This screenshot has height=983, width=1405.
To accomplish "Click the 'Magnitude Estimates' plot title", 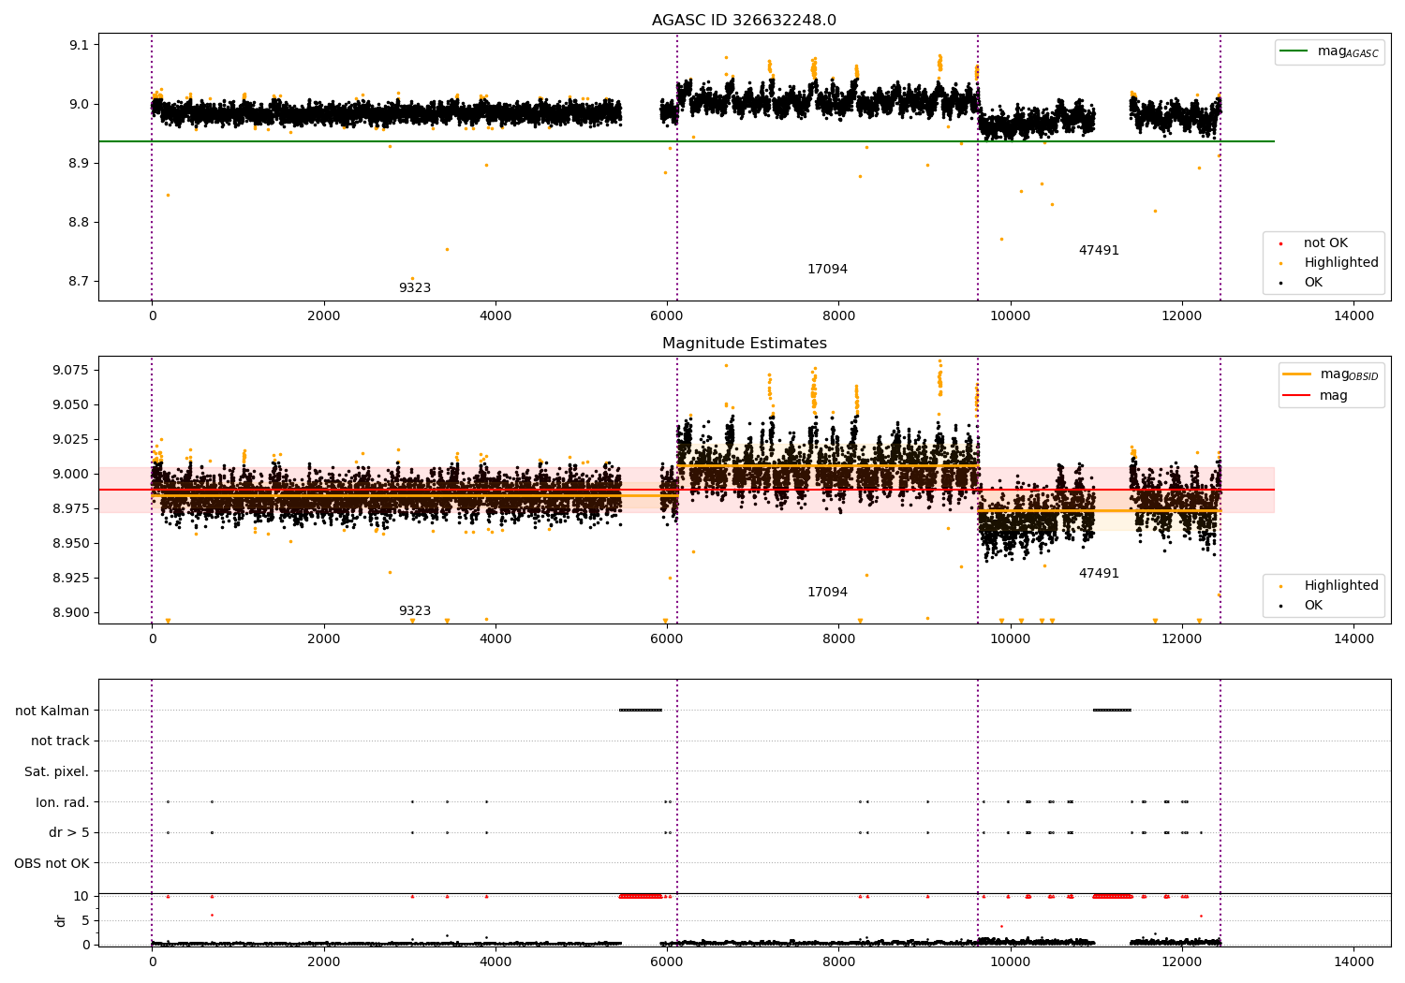I will click(744, 344).
